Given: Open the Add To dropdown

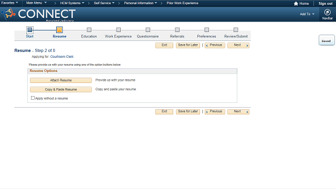Looking at the screenshot, I should [307, 14].
